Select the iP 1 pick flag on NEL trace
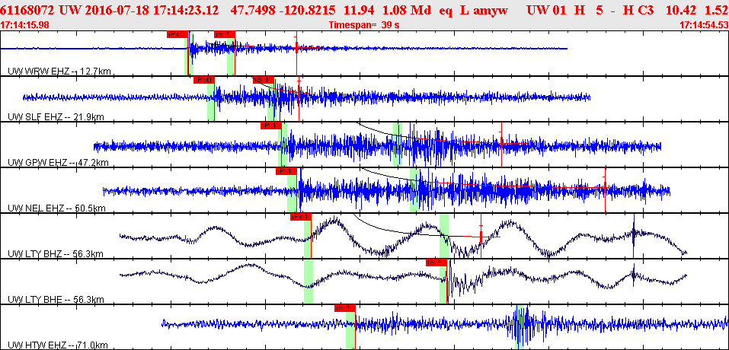 pos(286,171)
